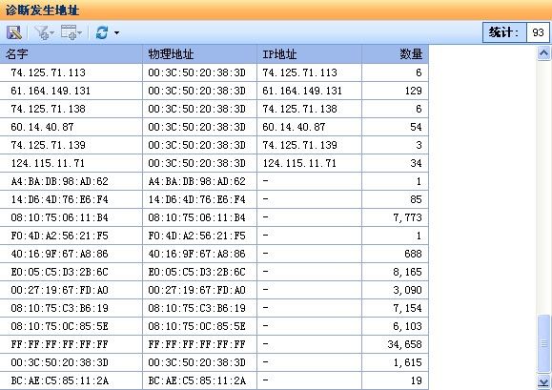This screenshot has height=390, width=552.
Task: Select row named F0:4D:A2:56:21:F5
Action: coord(215,236)
